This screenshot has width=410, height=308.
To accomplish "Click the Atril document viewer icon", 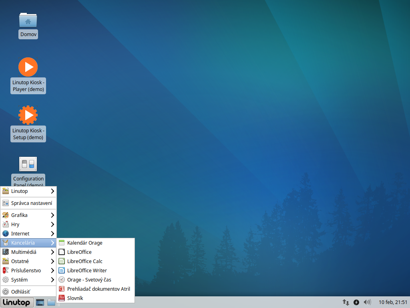I will point(62,289).
